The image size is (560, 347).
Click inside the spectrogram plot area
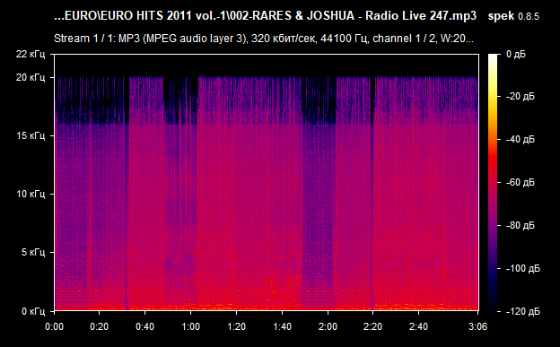267,182
